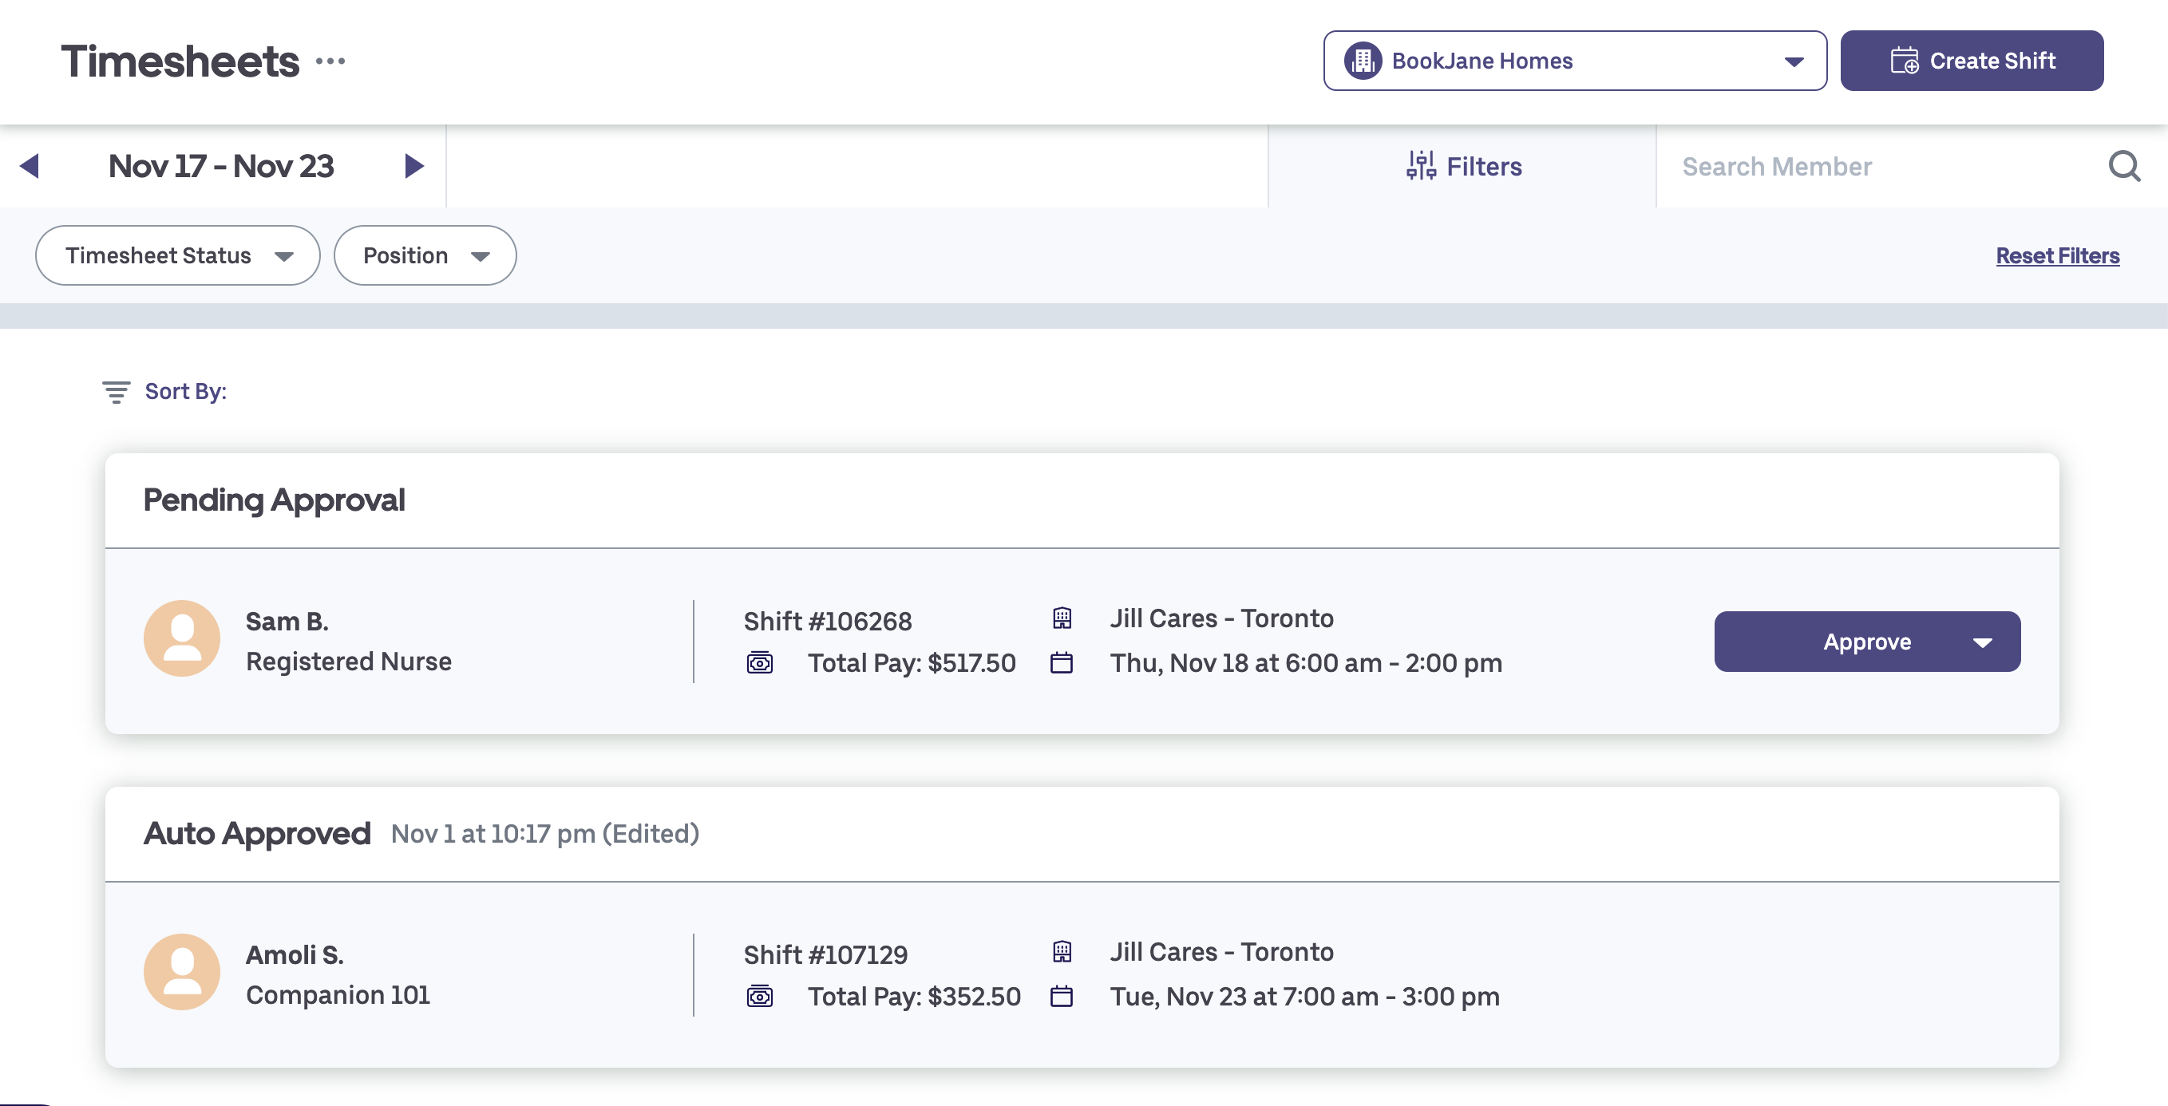Click the BookJane Homes building icon

[x=1363, y=61]
